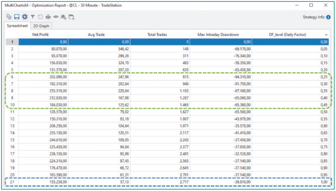Click the Total Trades cell 1.971
336x191 pixels.
[160, 126]
